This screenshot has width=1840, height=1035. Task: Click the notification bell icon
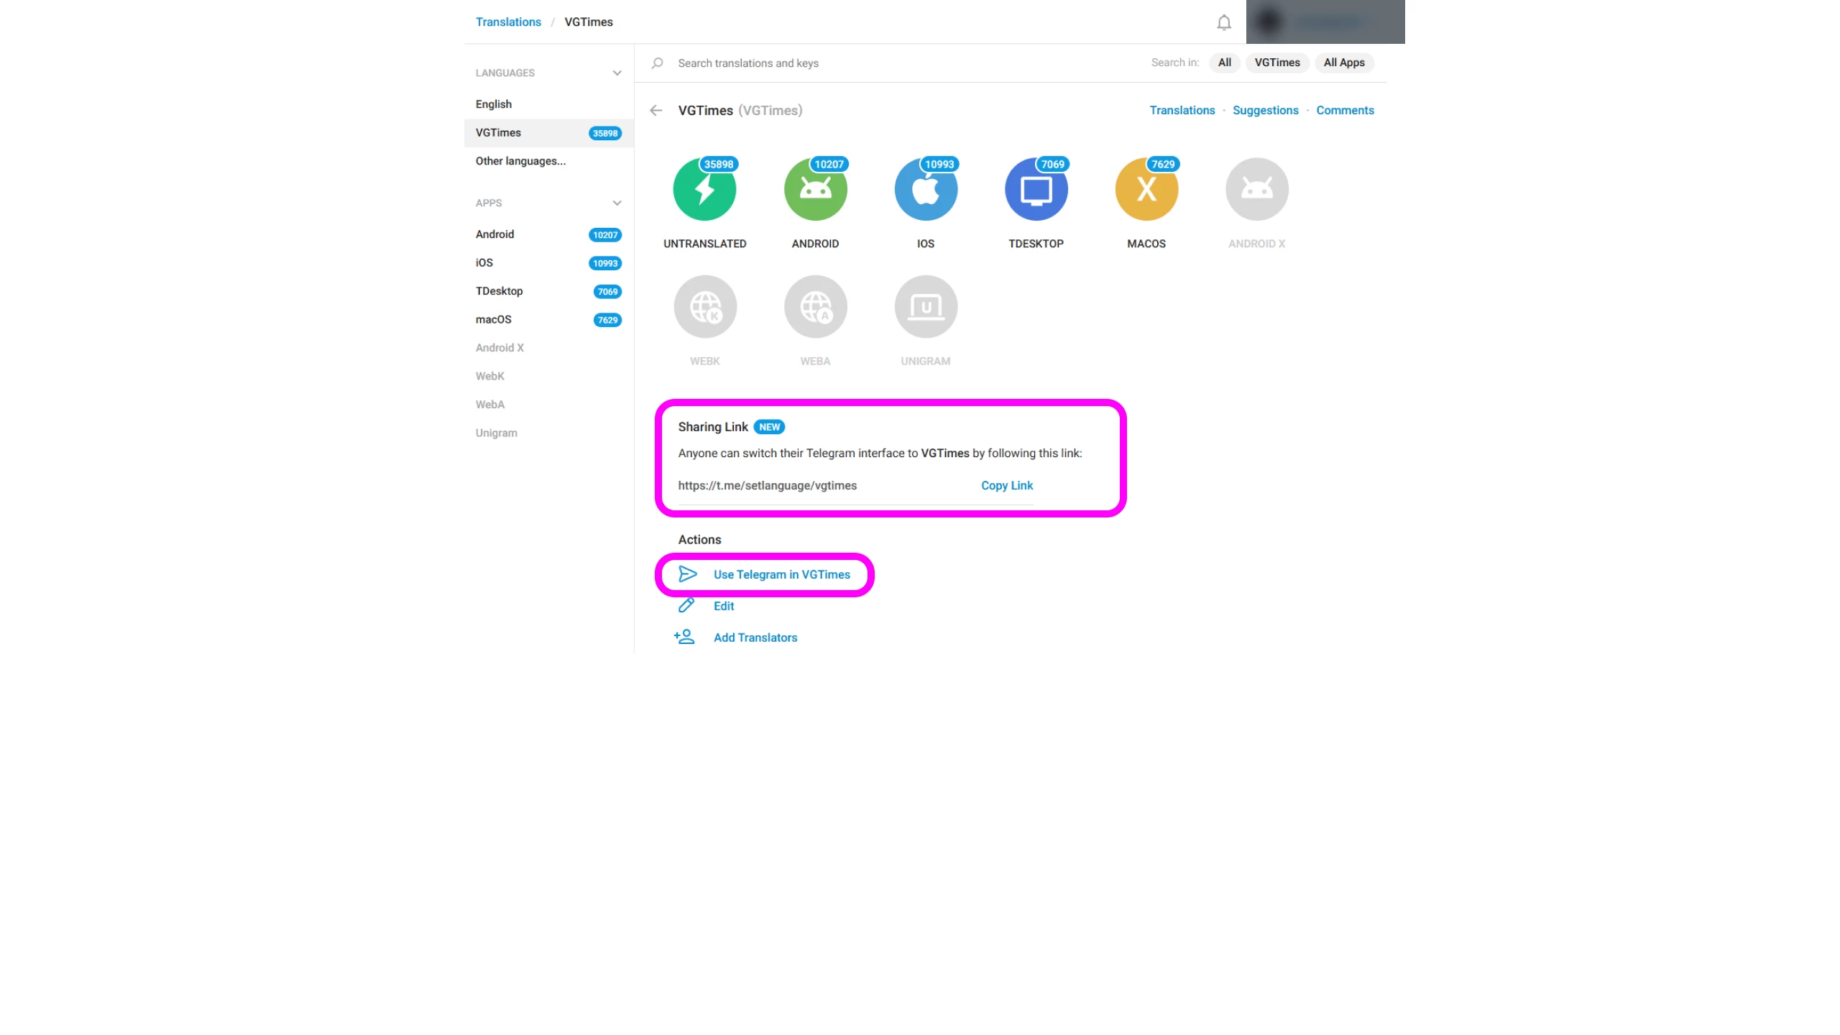[1224, 23]
